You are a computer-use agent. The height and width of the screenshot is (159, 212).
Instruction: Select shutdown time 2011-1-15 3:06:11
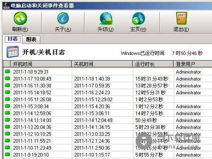point(92,113)
